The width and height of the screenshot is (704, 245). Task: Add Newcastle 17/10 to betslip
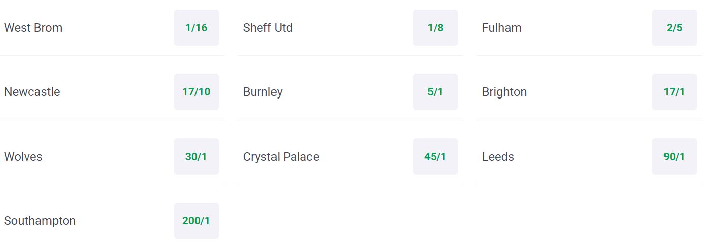tap(197, 92)
